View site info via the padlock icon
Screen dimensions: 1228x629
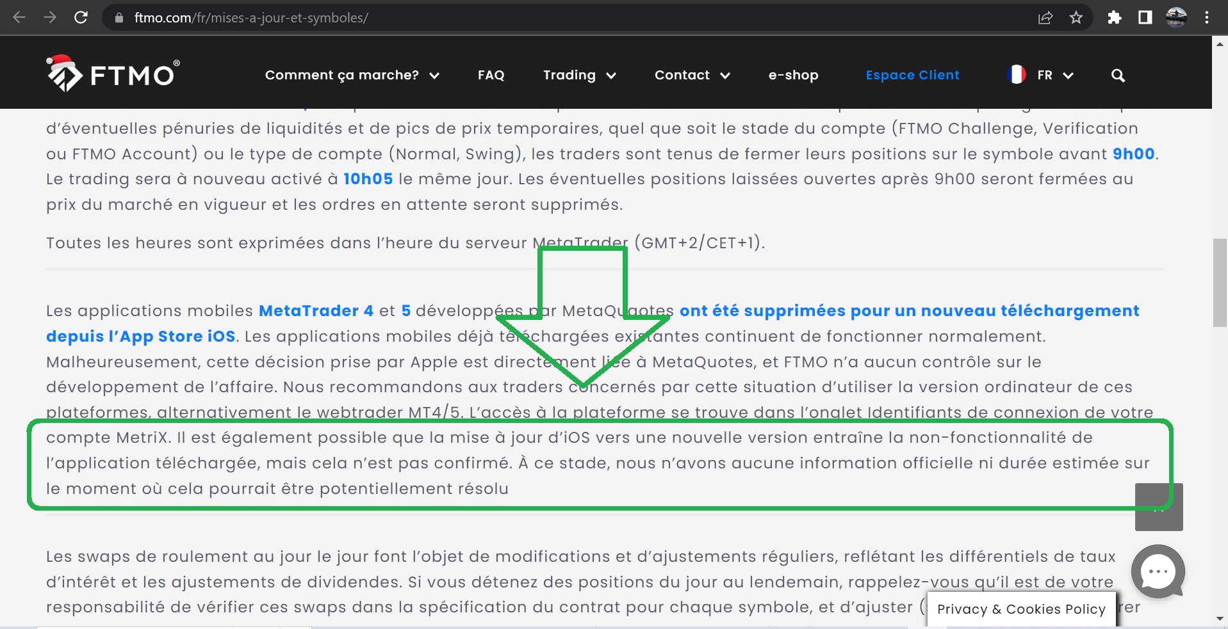click(119, 18)
